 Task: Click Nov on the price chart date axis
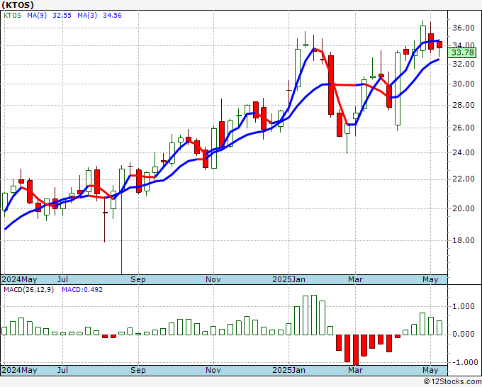click(x=213, y=279)
